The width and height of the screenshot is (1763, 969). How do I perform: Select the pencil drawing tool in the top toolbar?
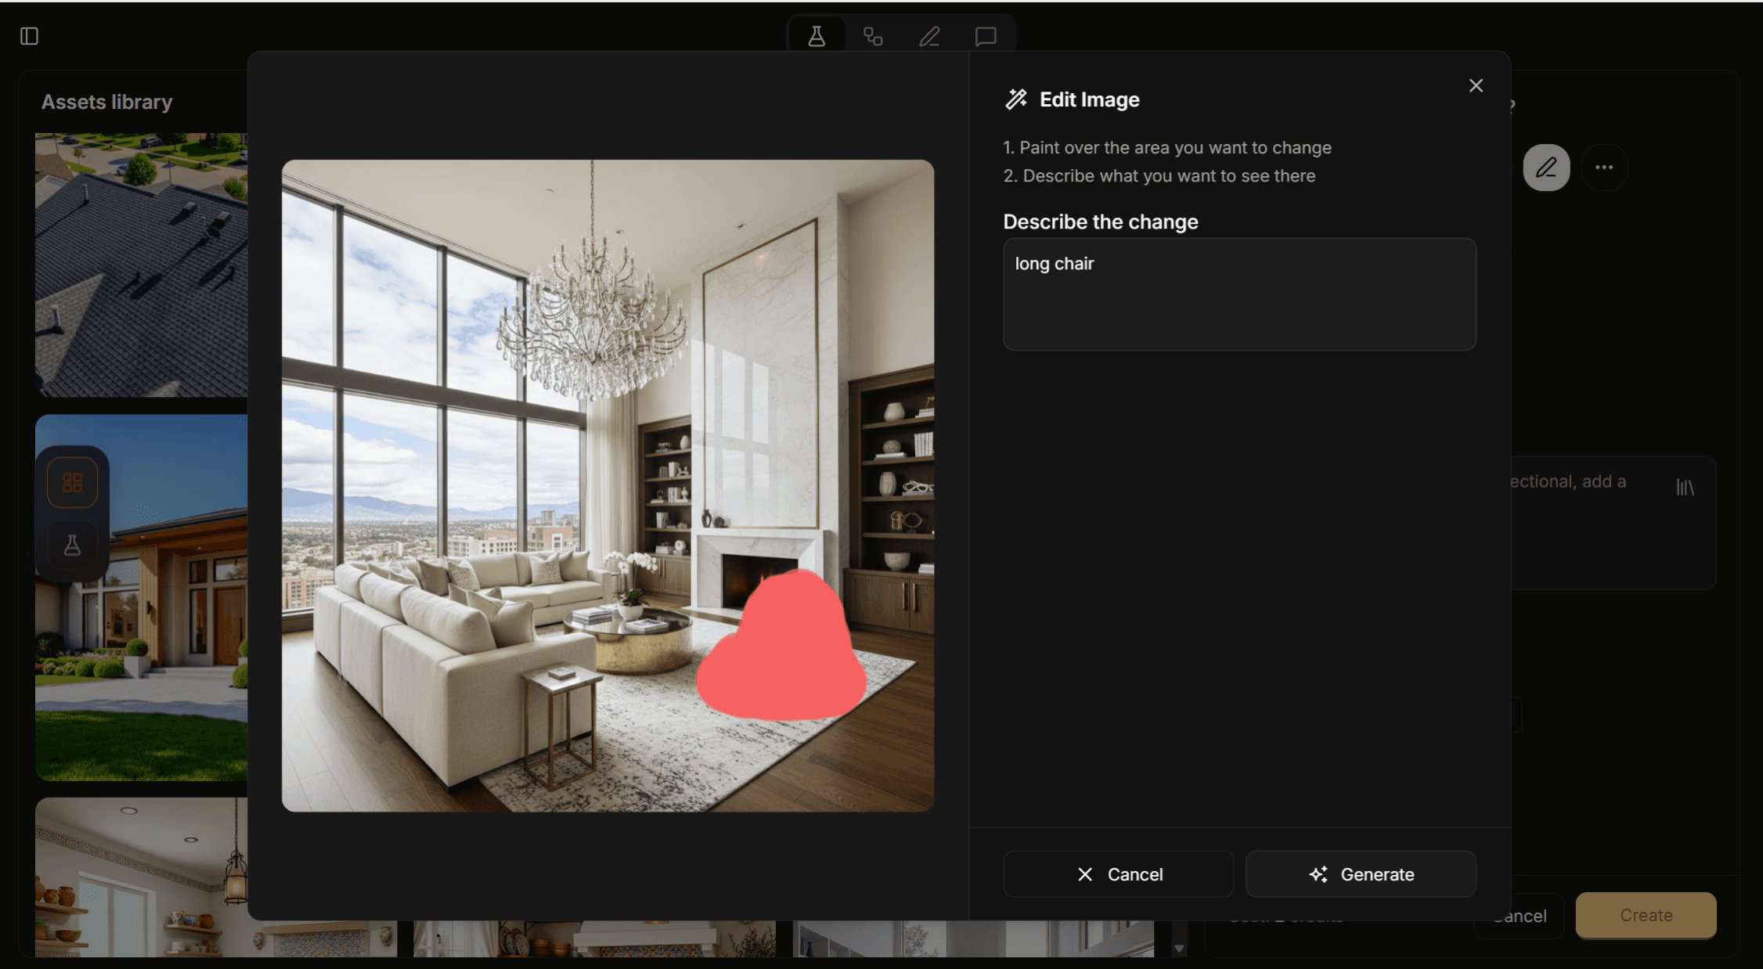pos(929,35)
